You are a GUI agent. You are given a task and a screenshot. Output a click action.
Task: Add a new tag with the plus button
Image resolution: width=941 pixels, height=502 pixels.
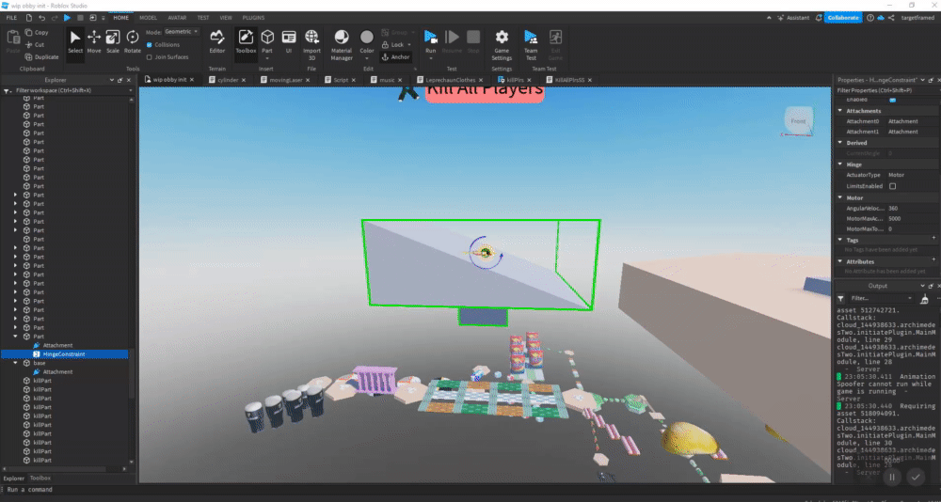pyautogui.click(x=933, y=238)
